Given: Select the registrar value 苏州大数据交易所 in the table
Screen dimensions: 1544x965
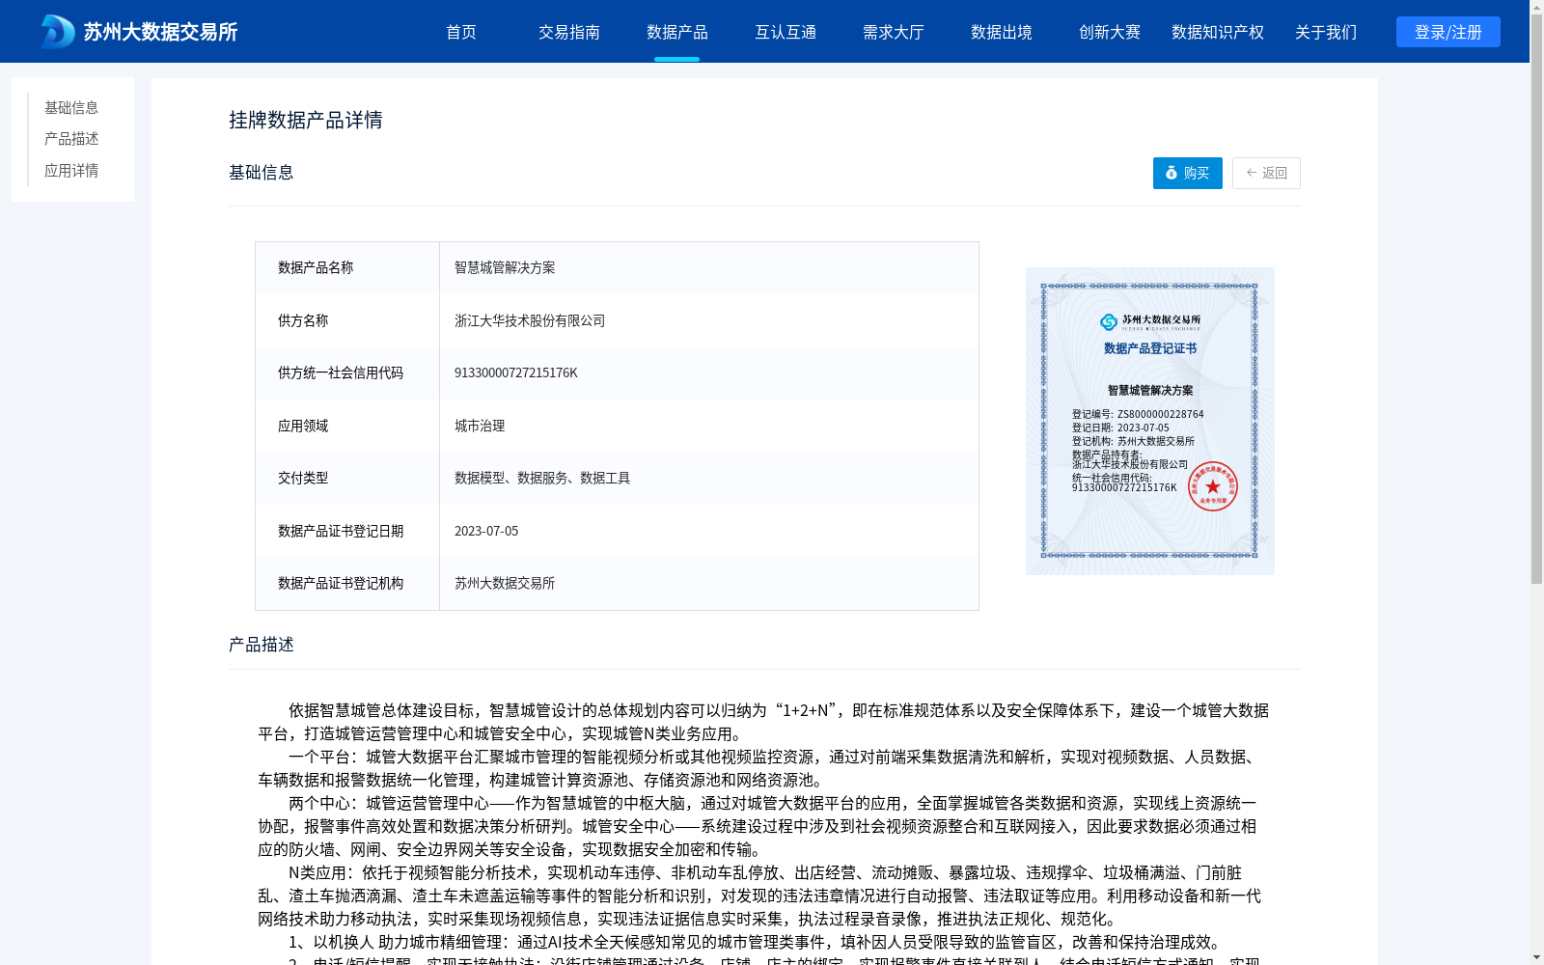Looking at the screenshot, I should pos(505,583).
